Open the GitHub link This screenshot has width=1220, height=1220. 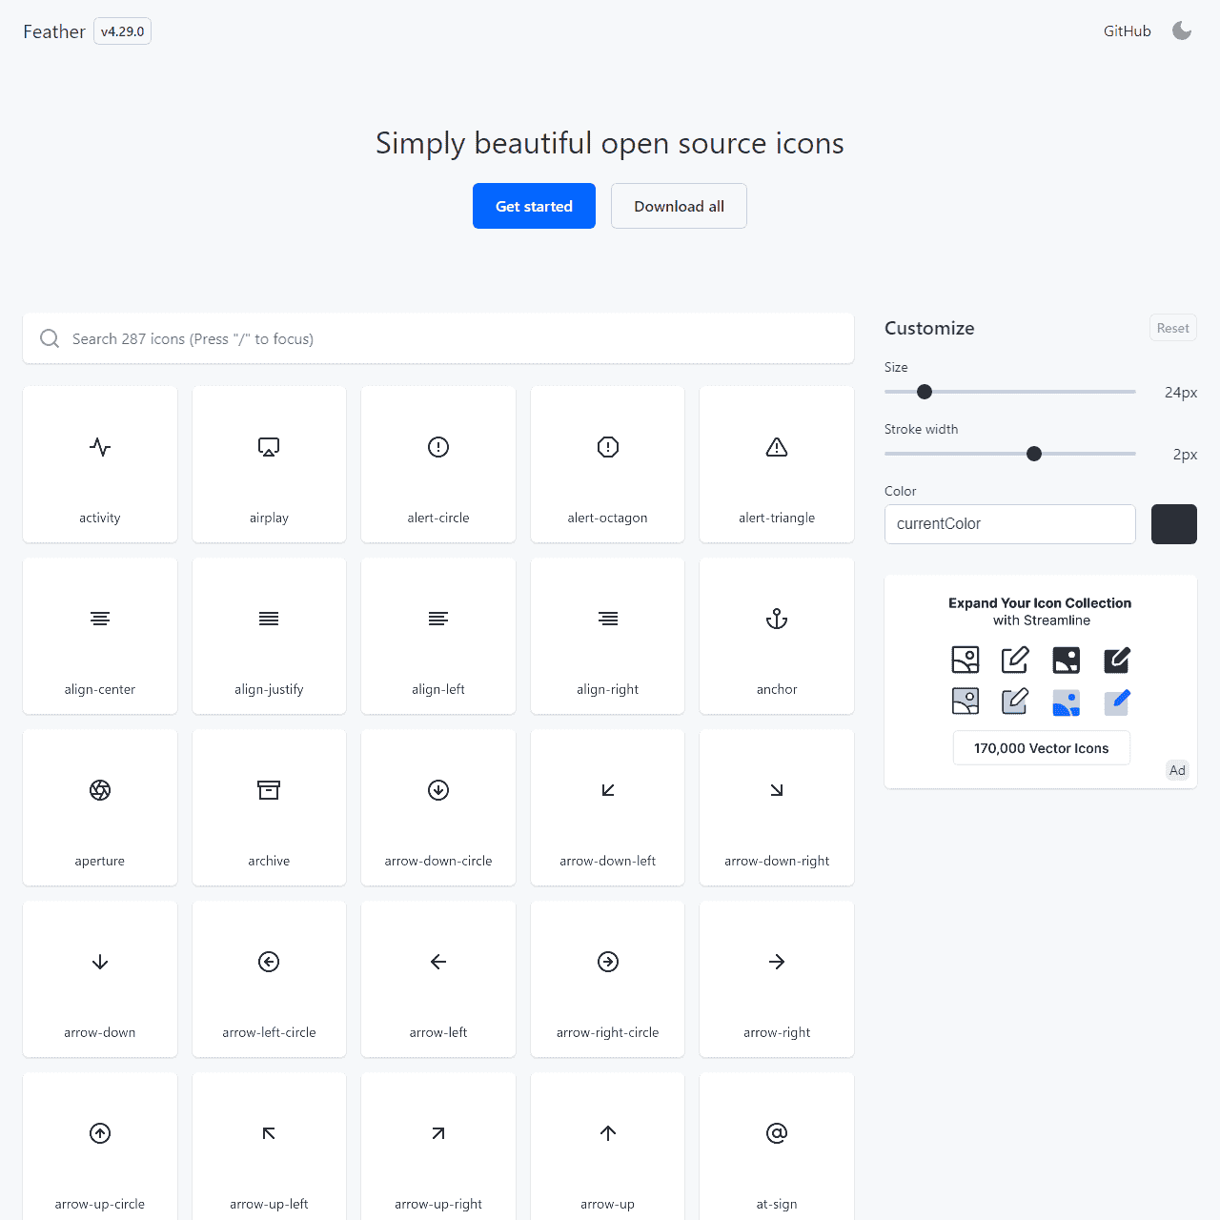[1127, 31]
